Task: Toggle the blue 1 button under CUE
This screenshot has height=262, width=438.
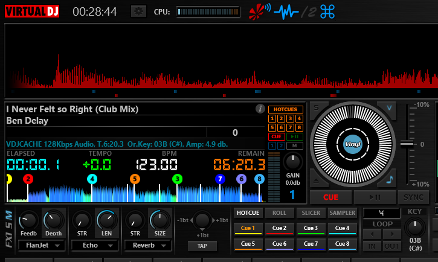Action: pos(272,145)
